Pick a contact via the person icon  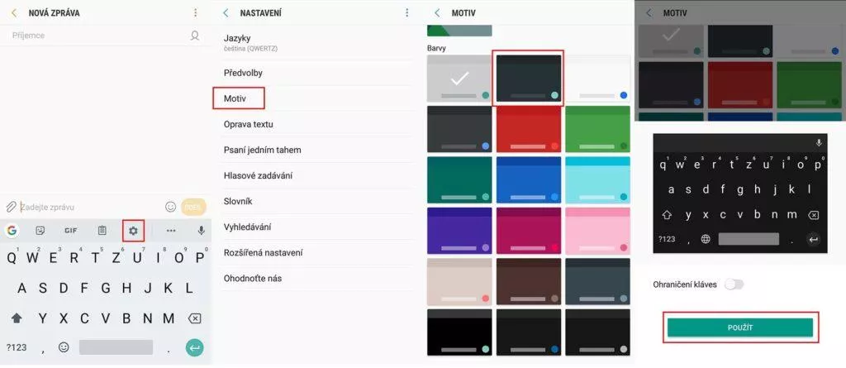point(195,36)
